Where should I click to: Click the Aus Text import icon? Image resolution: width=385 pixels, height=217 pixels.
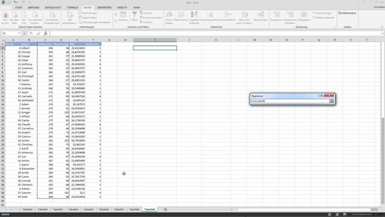24,17
